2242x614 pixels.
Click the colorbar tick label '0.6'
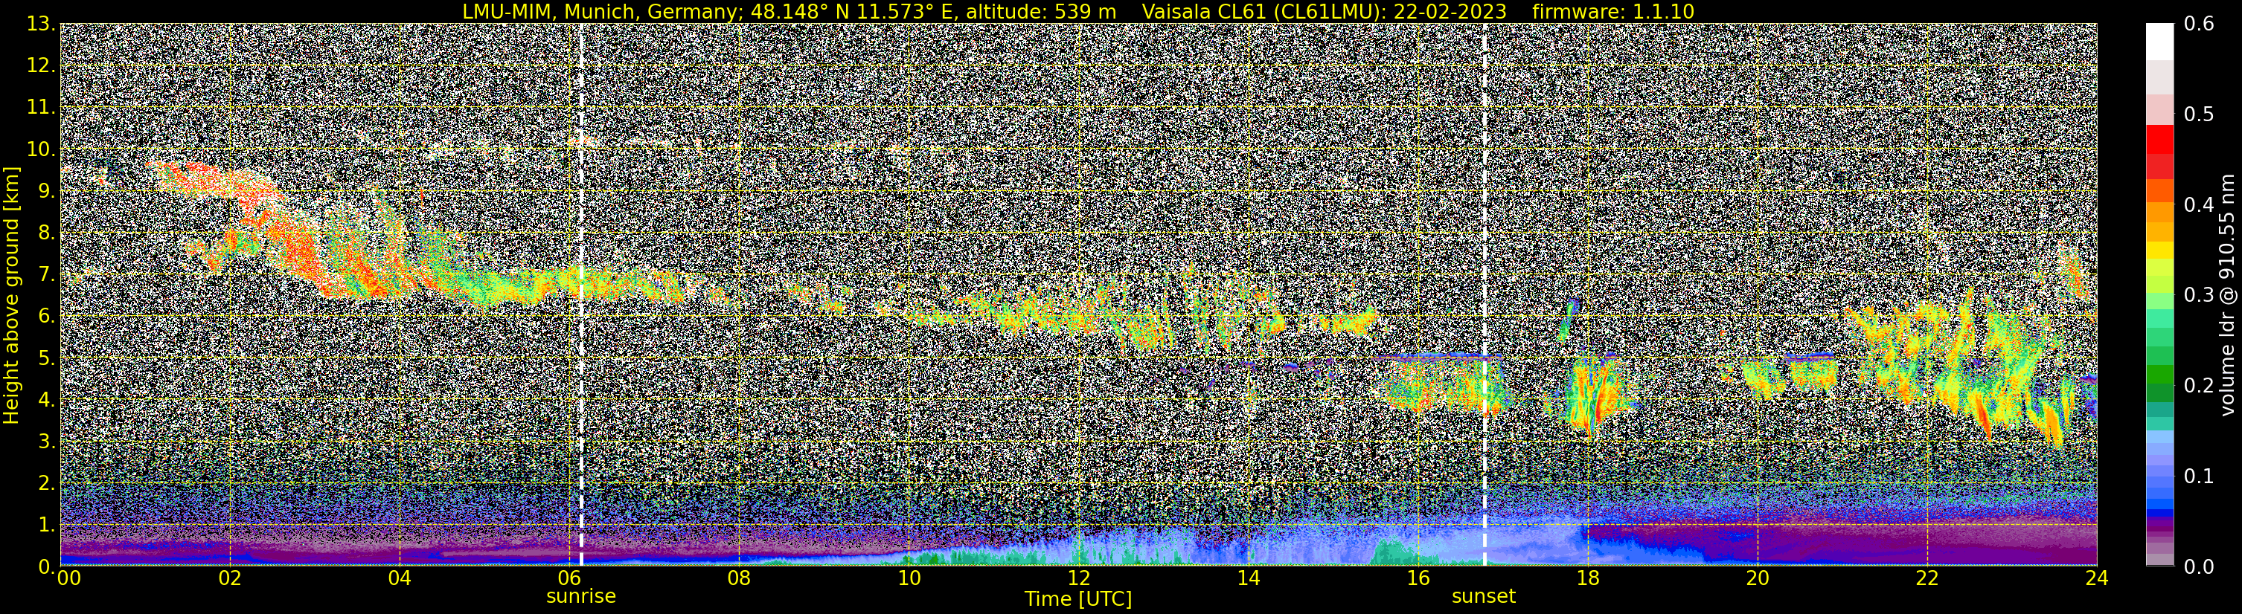pos(2200,25)
